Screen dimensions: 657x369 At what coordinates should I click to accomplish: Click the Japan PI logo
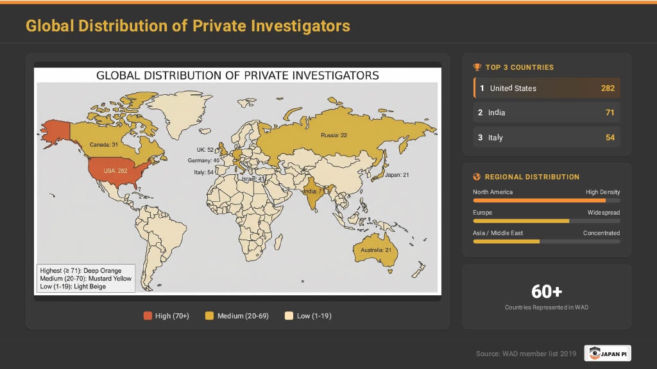point(608,353)
